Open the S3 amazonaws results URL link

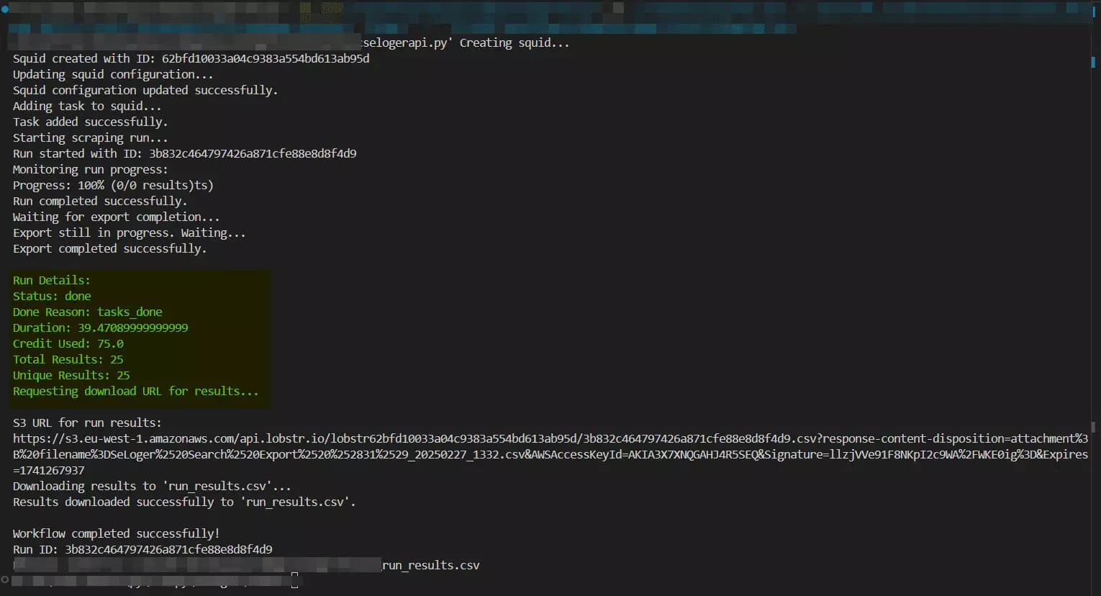click(550, 454)
